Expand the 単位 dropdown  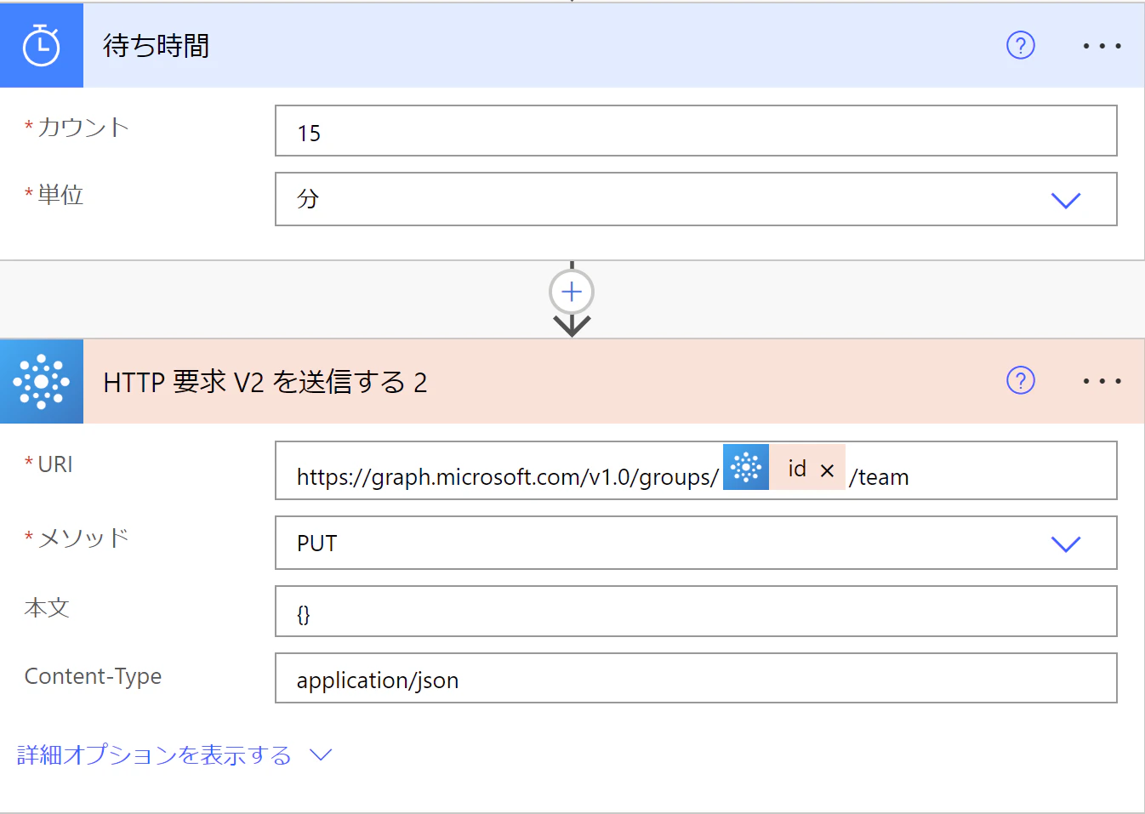point(1065,200)
